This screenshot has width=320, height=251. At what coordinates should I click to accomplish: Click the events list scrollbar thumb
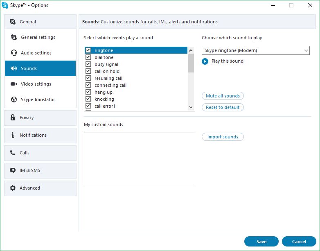coord(191,63)
